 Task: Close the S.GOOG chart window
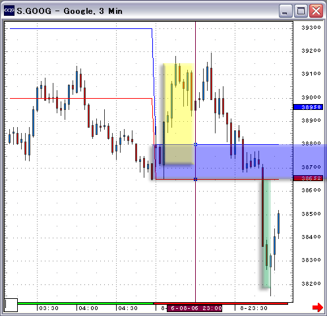[316, 11]
